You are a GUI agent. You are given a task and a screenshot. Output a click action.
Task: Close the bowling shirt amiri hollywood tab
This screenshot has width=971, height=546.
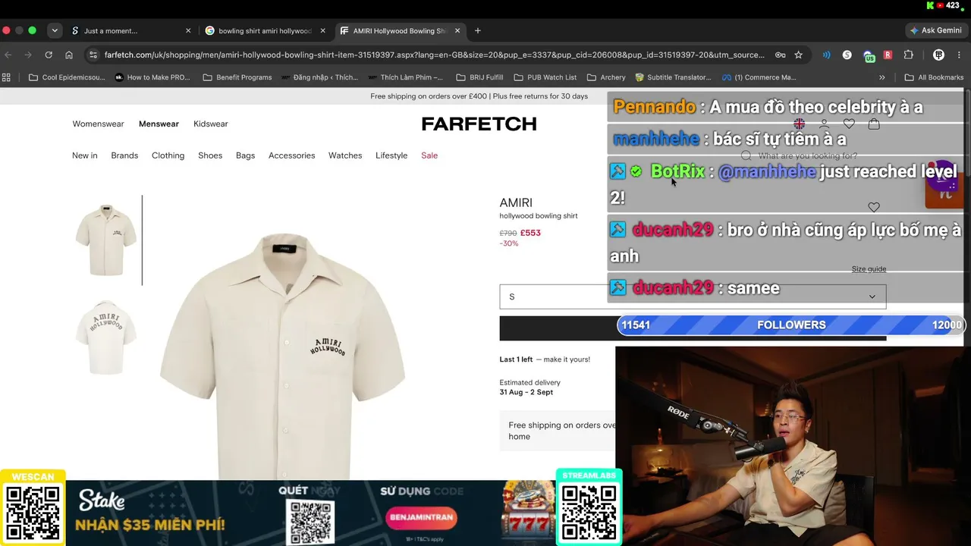pyautogui.click(x=322, y=31)
